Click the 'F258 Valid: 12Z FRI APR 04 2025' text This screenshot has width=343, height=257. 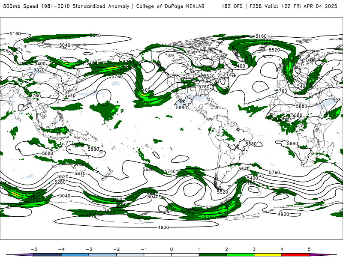click(293, 6)
